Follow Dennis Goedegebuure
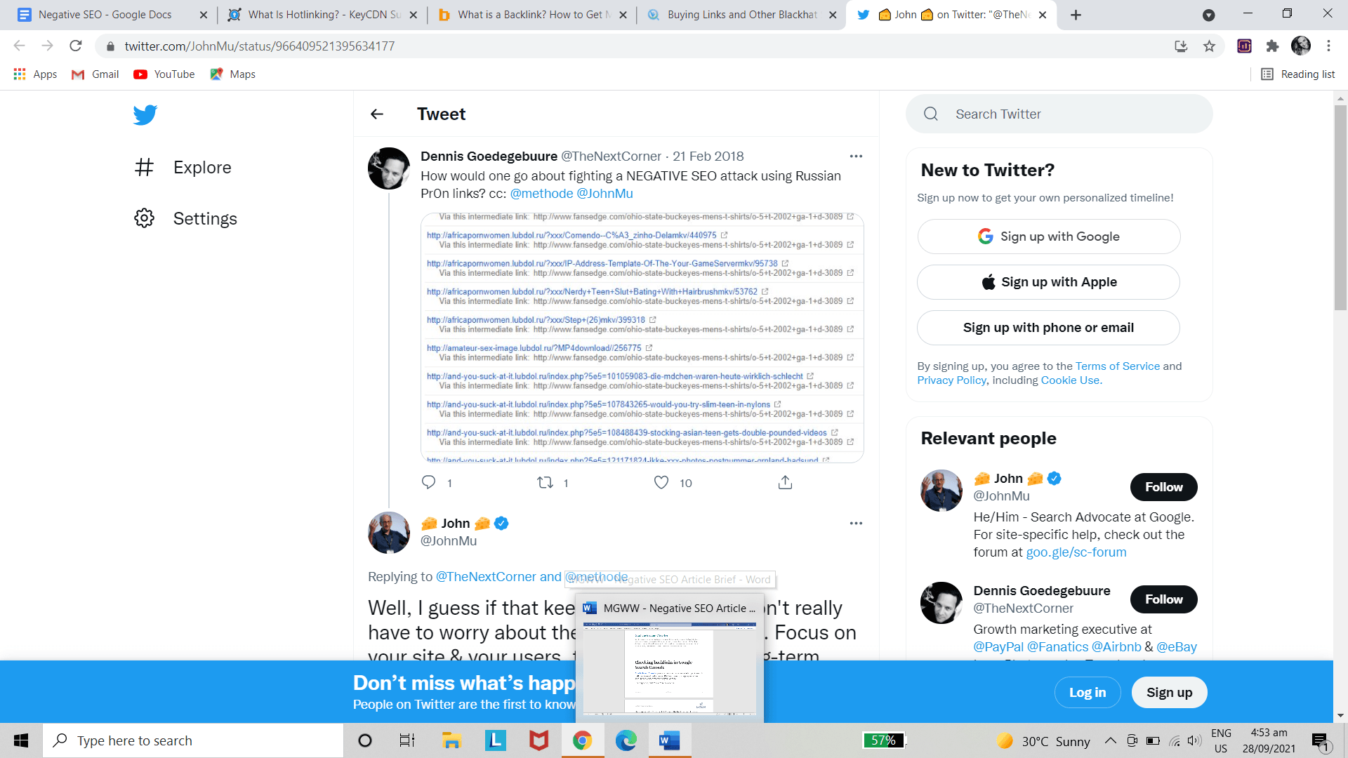 pyautogui.click(x=1163, y=599)
